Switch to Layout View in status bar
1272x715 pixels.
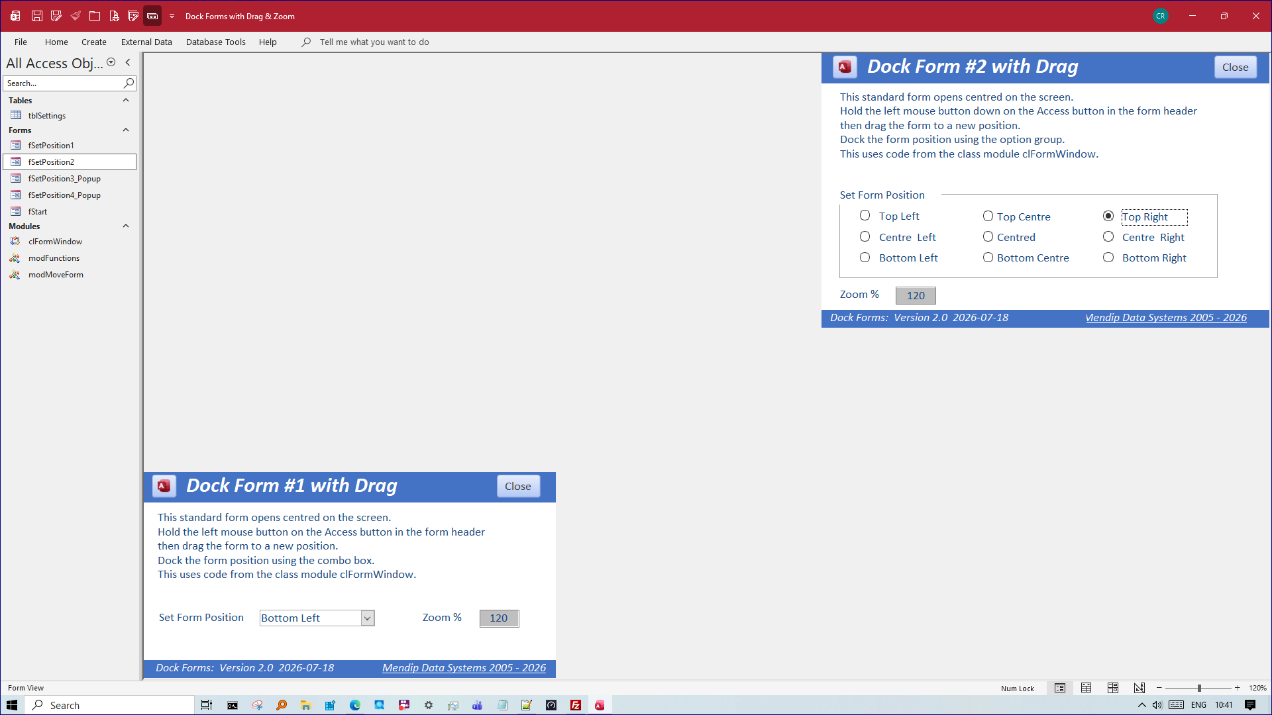pos(1112,688)
